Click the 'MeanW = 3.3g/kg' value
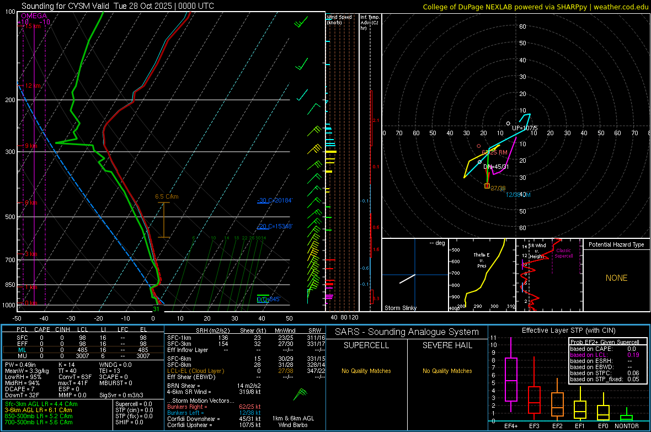The width and height of the screenshot is (651, 432). tap(26, 371)
